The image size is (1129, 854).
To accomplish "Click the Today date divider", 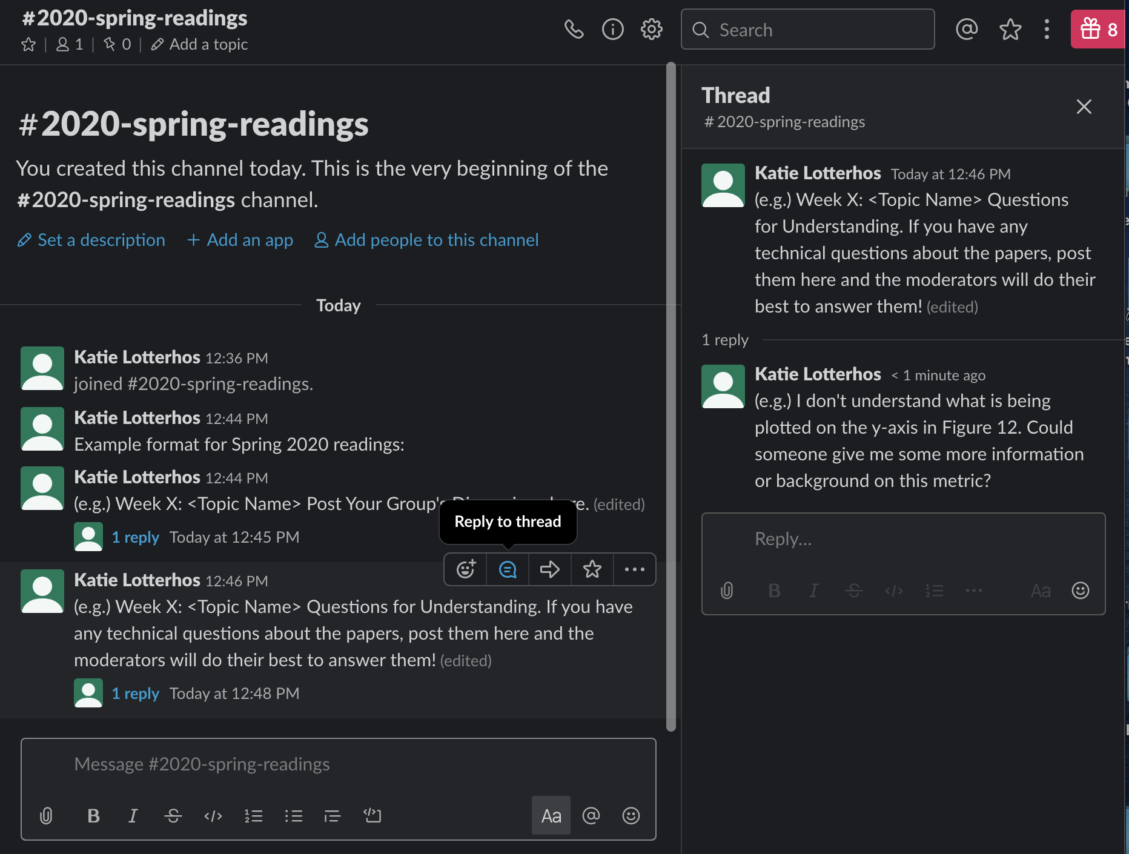I will tap(339, 305).
